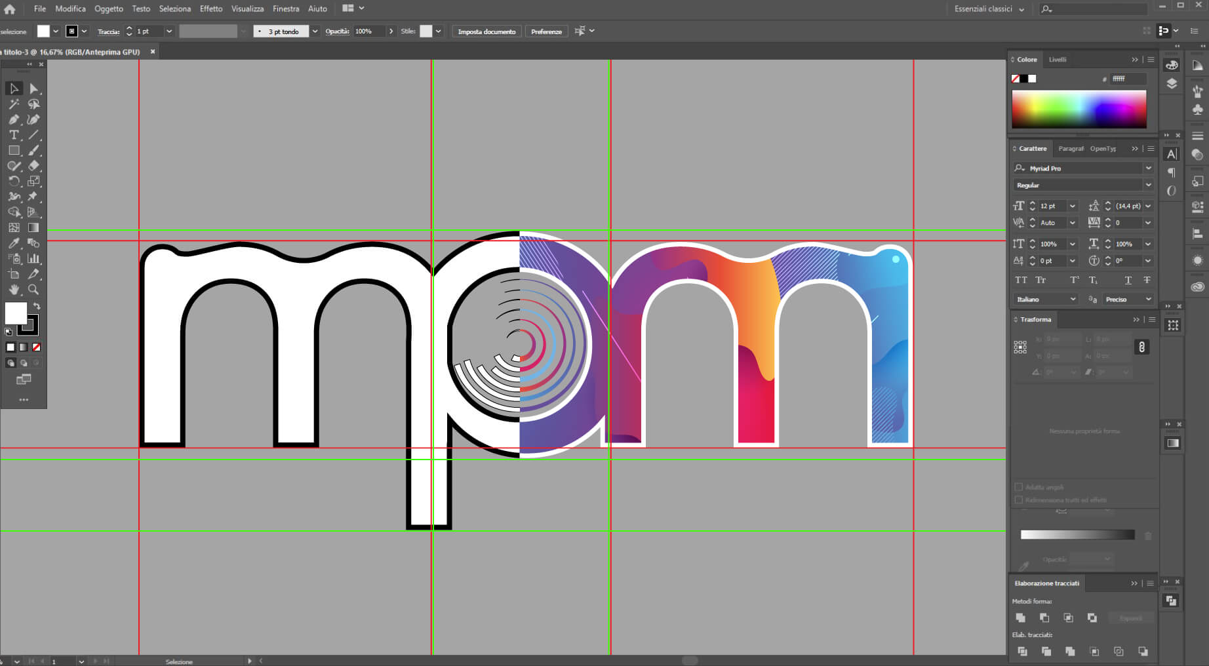
Task: Click the Imposta documento button
Action: pyautogui.click(x=486, y=31)
